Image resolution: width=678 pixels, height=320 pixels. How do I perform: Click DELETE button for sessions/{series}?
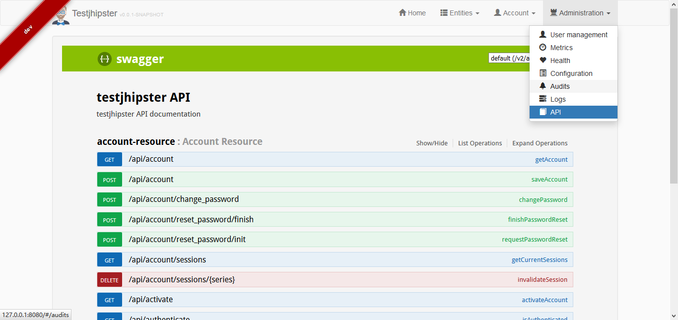(x=110, y=280)
